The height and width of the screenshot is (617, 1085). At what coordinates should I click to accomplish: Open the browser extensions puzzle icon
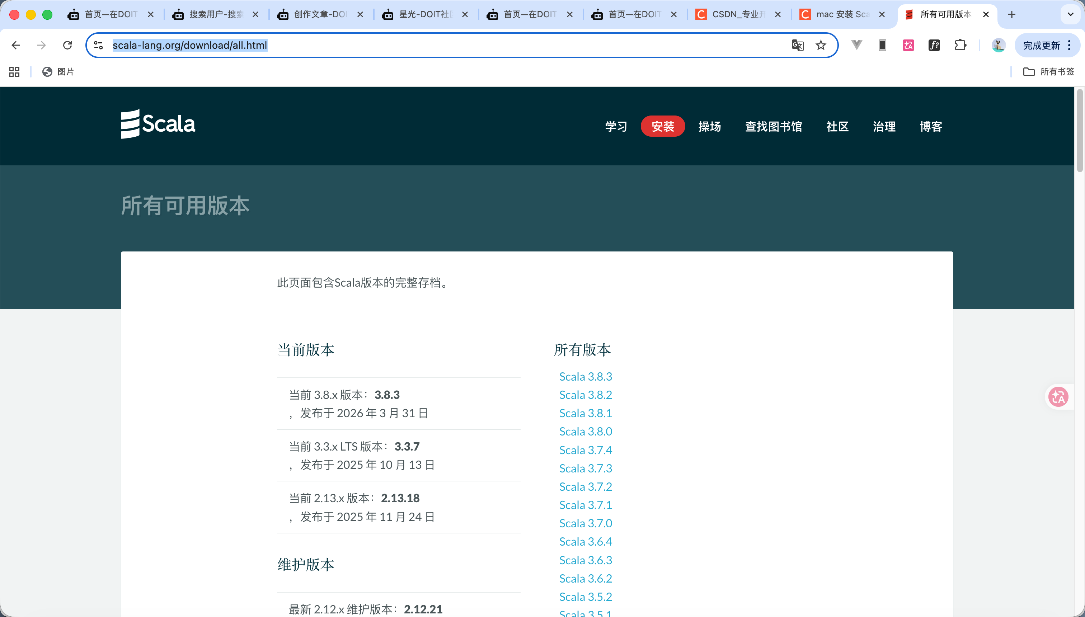(960, 45)
